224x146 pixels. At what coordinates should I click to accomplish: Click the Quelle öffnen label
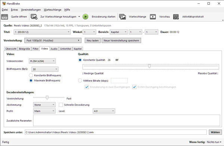tap(19, 17)
